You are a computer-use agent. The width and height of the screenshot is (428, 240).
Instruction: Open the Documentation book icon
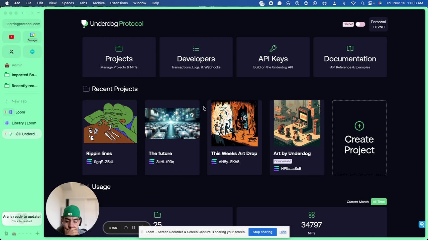click(350, 49)
